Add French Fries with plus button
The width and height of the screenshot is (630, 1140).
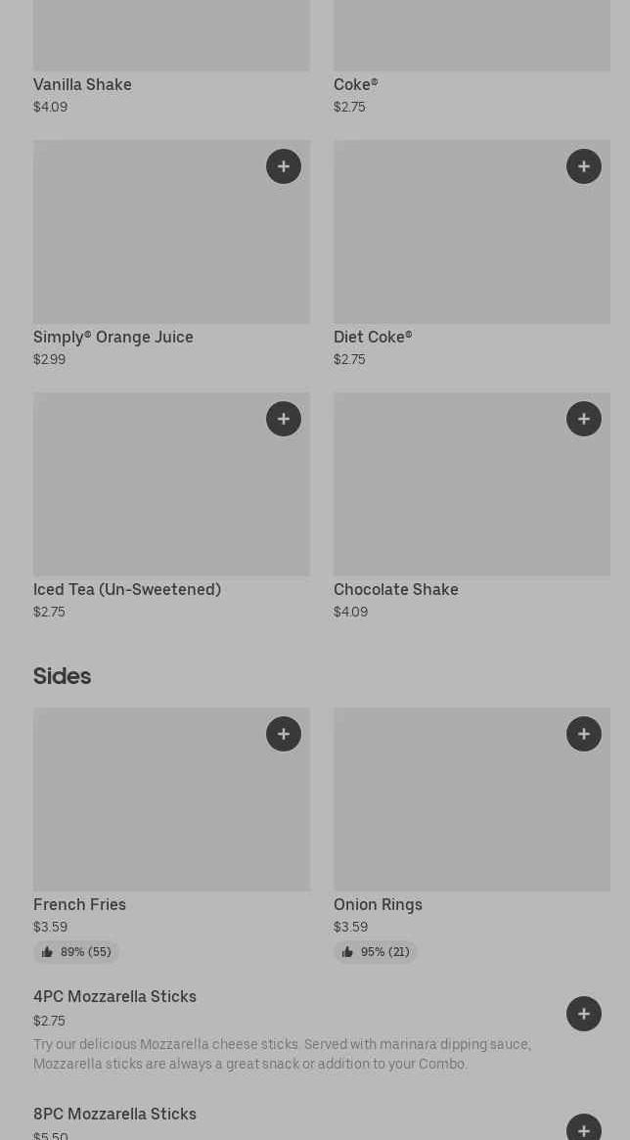284,734
